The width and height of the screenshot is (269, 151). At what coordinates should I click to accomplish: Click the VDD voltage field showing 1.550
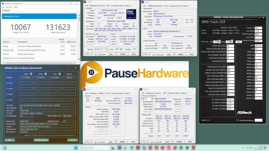(x=216, y=42)
